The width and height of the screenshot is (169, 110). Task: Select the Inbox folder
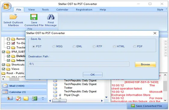click(20, 60)
